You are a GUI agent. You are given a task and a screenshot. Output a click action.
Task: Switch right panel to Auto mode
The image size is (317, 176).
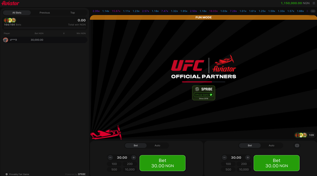[271, 145]
